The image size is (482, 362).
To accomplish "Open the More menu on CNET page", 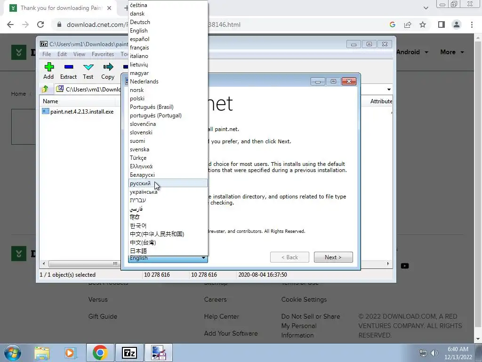I will pos(452,52).
